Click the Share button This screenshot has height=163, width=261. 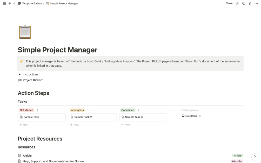229,3
